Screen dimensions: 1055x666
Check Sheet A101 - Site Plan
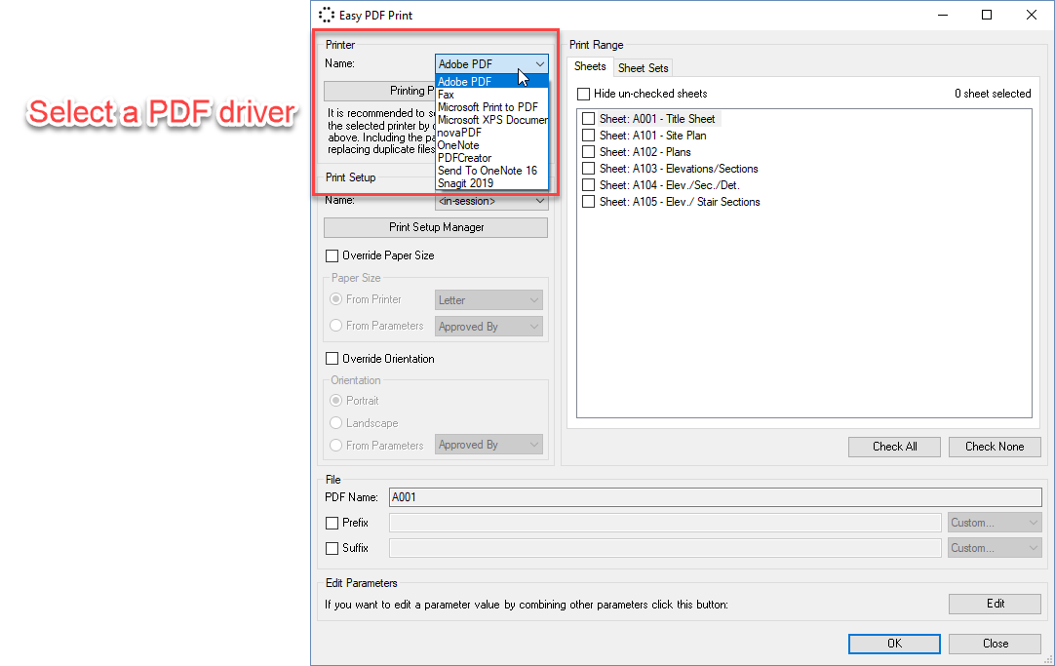(588, 136)
